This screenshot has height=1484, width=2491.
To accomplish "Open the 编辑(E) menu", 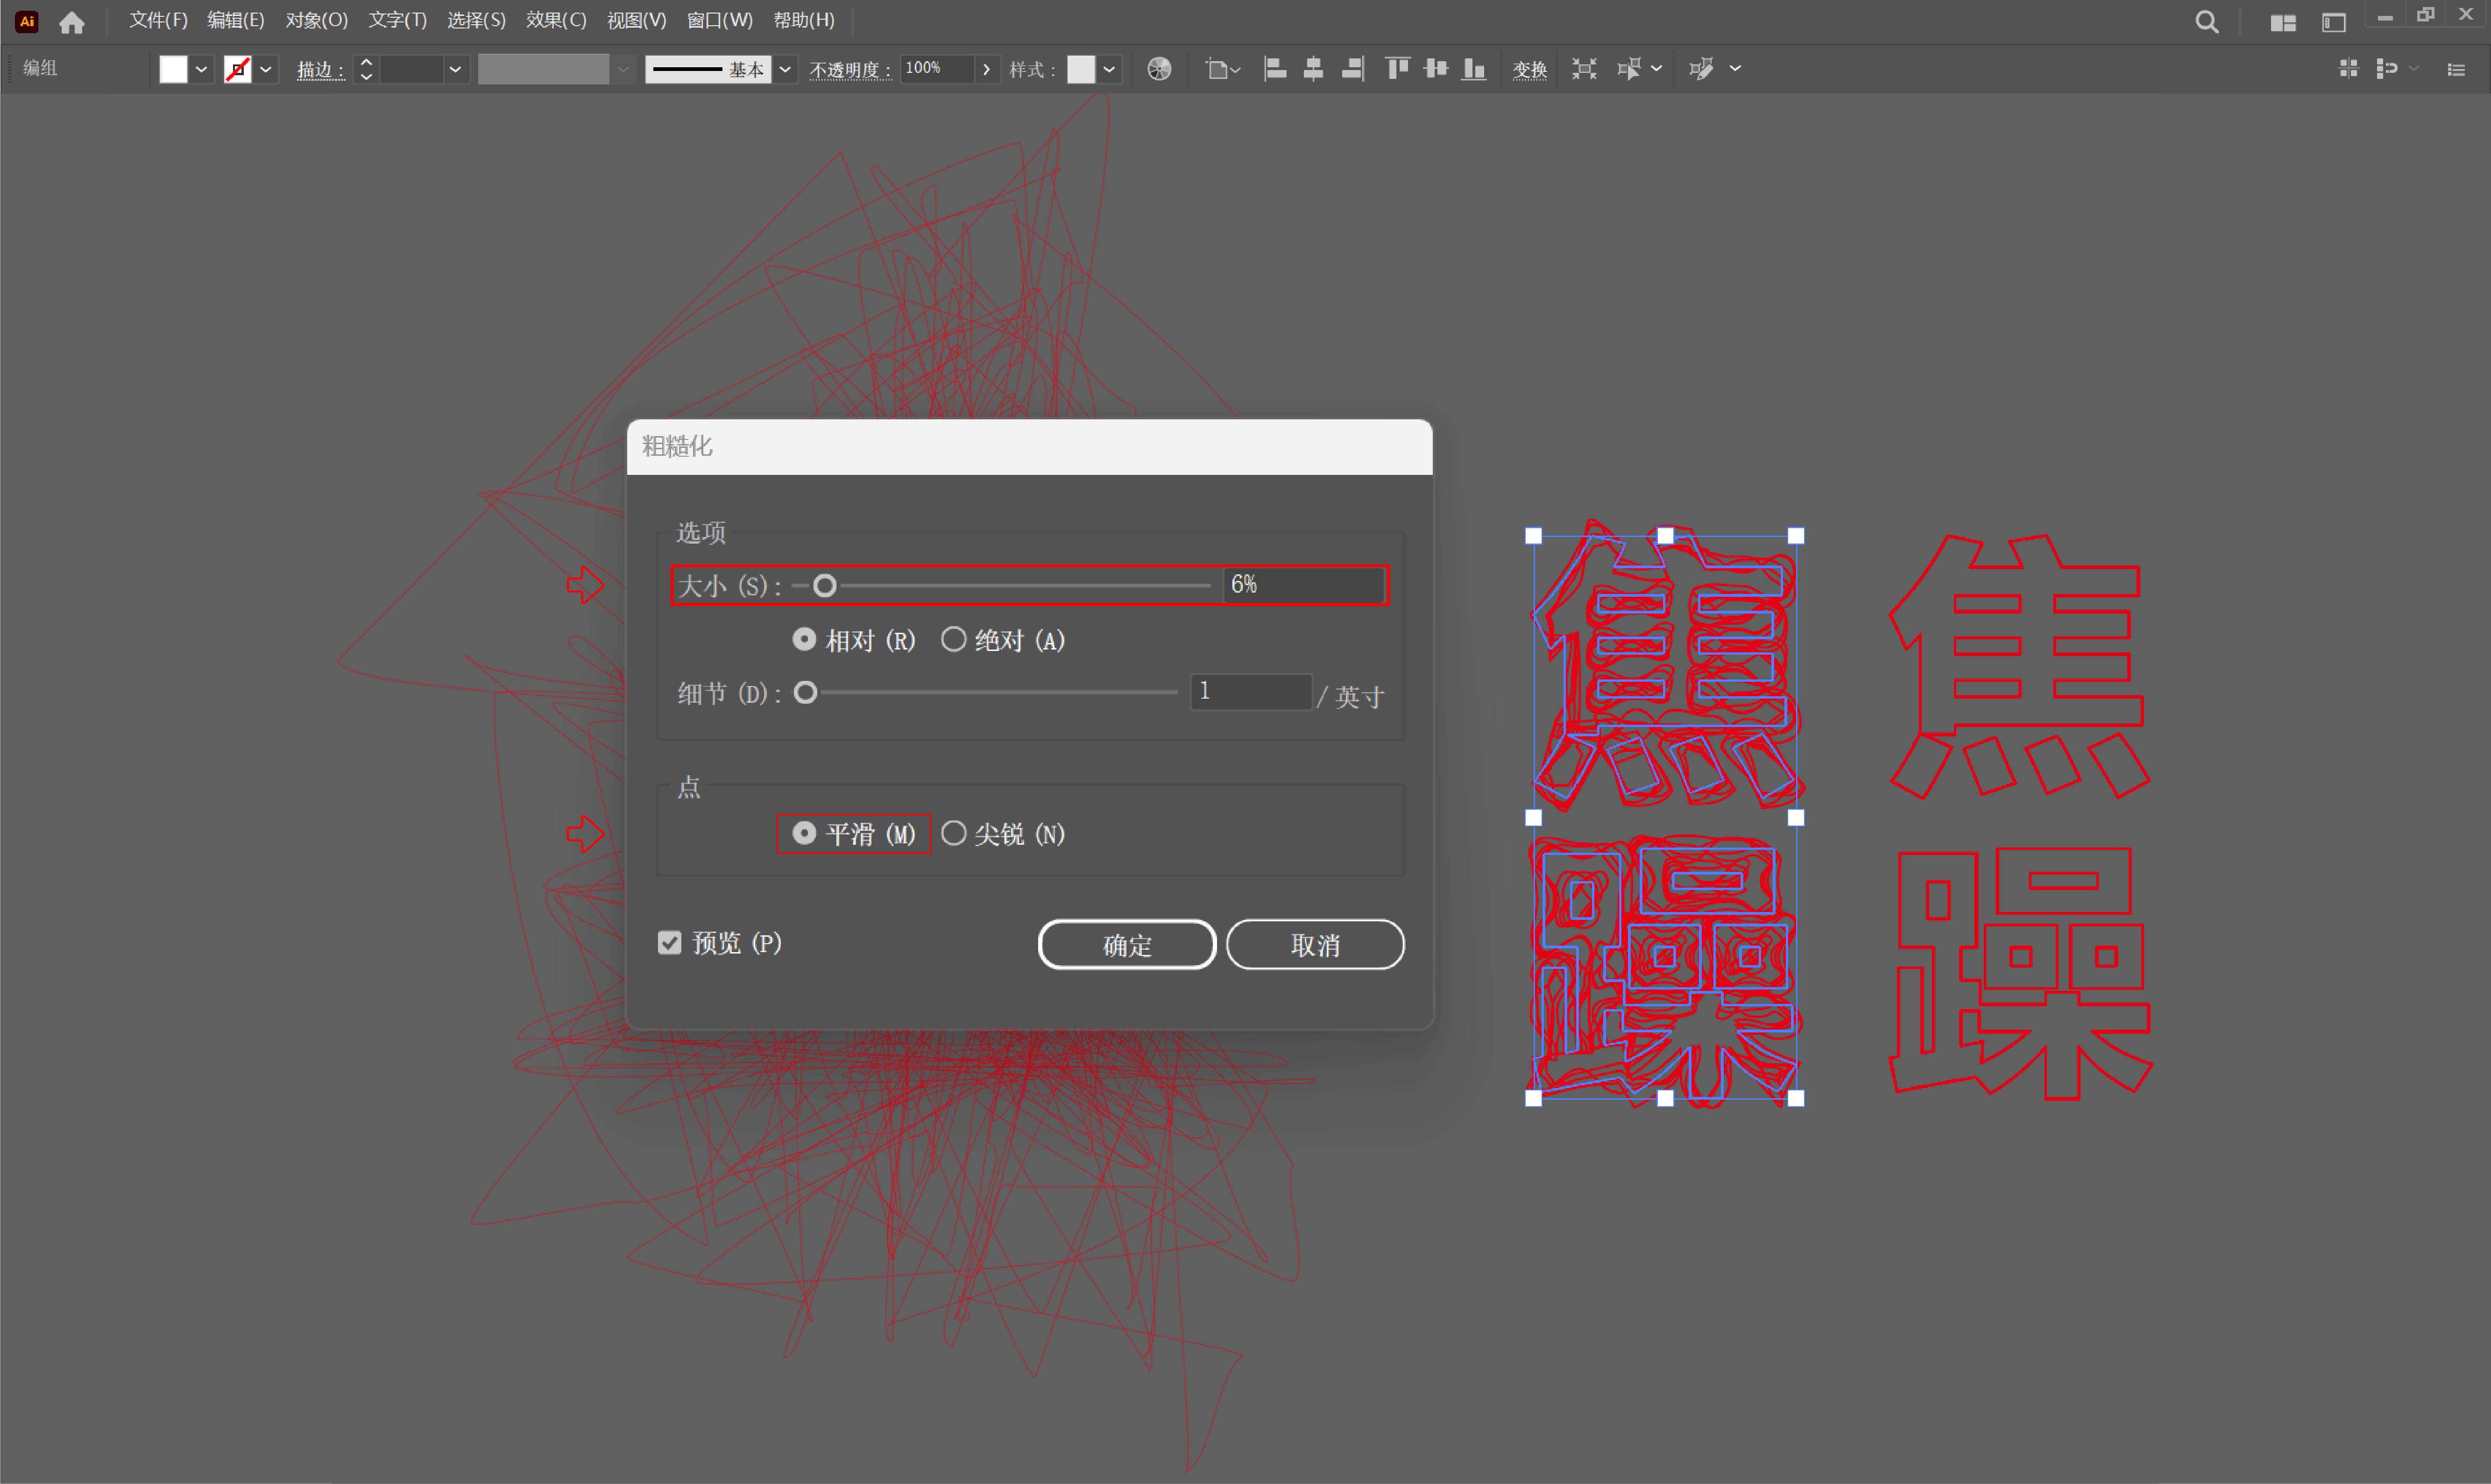I will click(236, 20).
